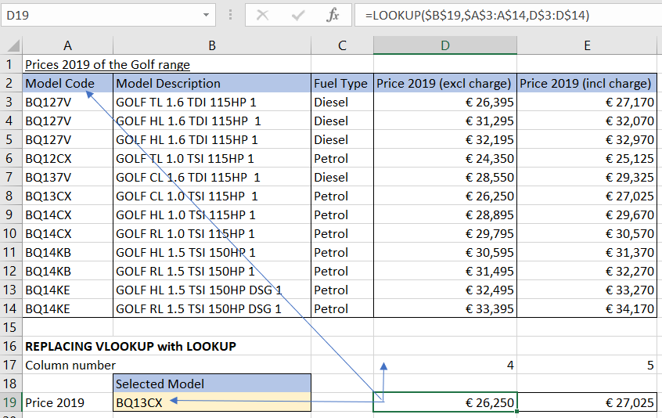Select price cell € 30,570

coord(587,233)
